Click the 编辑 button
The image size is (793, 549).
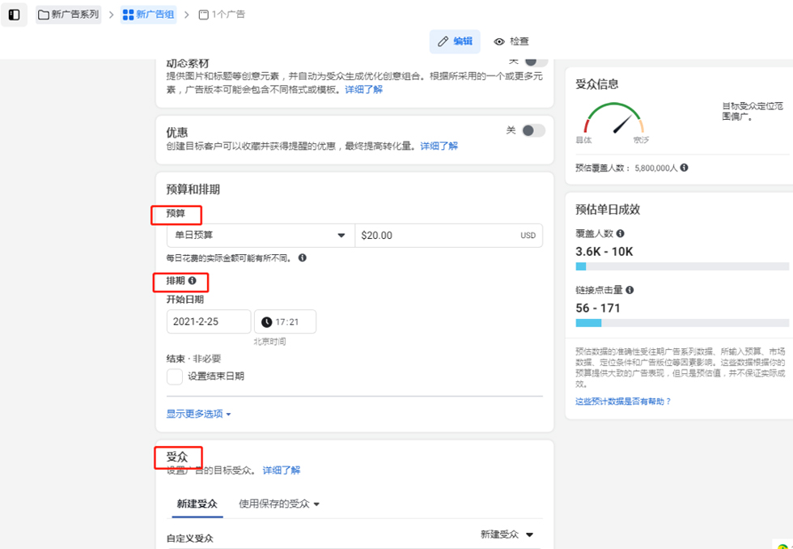[455, 41]
